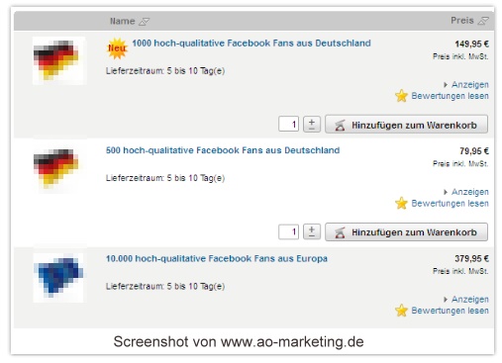
Task: Expand Anzeigen arrow for 1000 Fans product
Action: (x=446, y=85)
